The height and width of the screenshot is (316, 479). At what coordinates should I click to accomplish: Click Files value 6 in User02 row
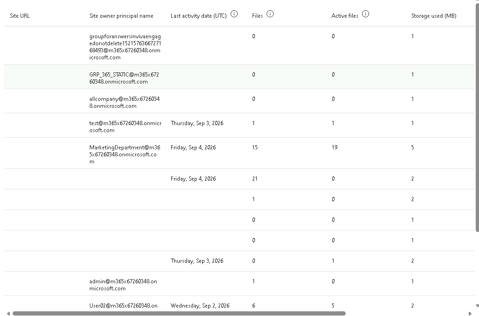pyautogui.click(x=254, y=306)
